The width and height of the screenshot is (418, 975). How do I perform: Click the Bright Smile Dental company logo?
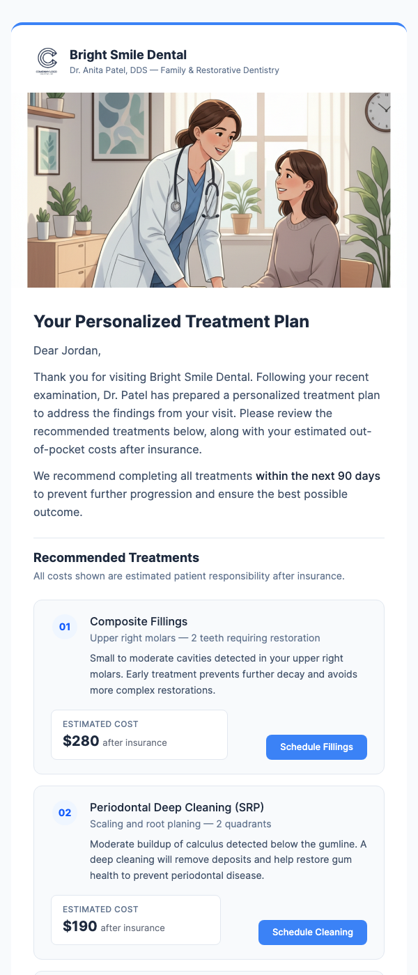click(47, 61)
